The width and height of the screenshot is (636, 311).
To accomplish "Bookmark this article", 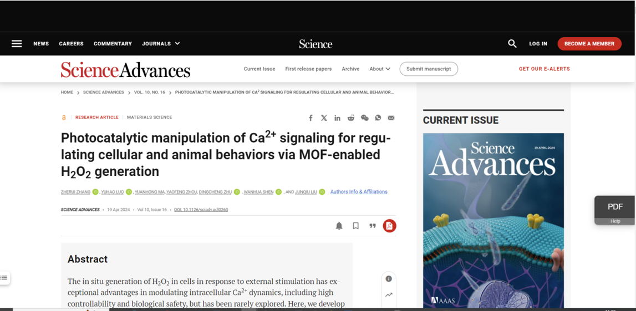I will coord(356,226).
